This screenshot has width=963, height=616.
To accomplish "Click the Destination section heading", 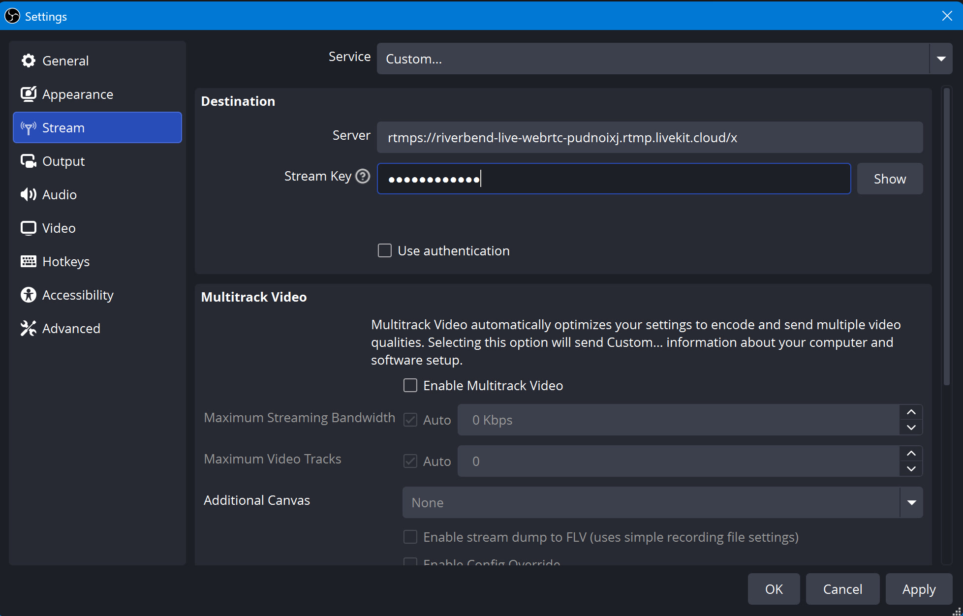I will click(x=238, y=101).
